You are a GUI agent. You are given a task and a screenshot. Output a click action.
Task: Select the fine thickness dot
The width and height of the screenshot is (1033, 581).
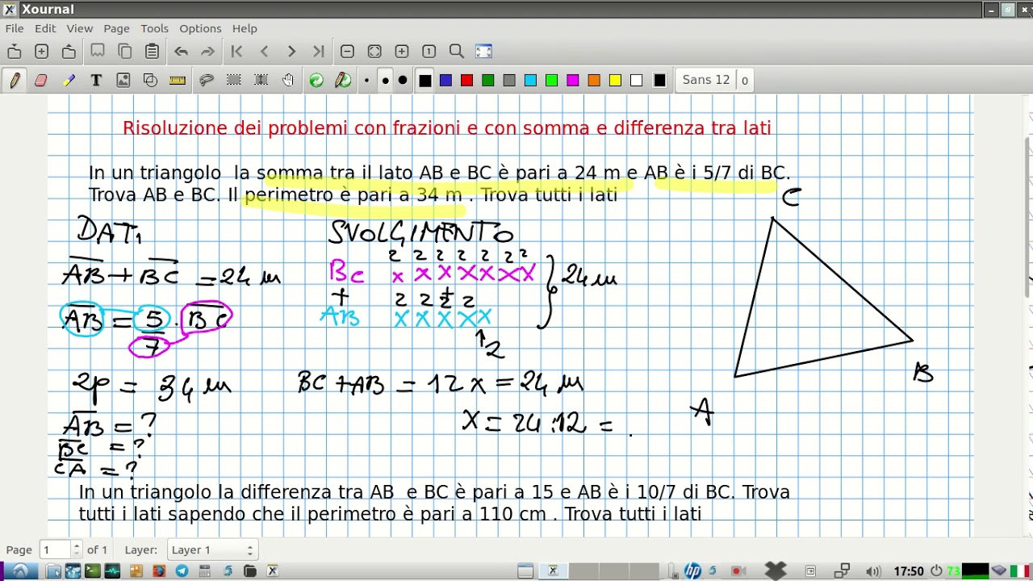[367, 80]
